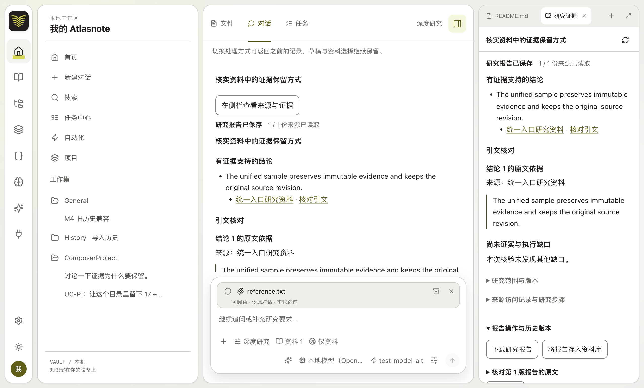Open the curly braces icon in rail
Screen dimensions: 644x388
click(18, 156)
